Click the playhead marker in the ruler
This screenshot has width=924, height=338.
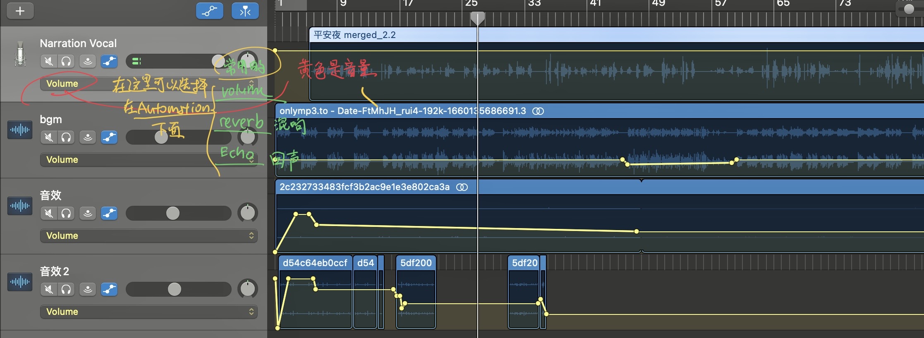click(477, 18)
